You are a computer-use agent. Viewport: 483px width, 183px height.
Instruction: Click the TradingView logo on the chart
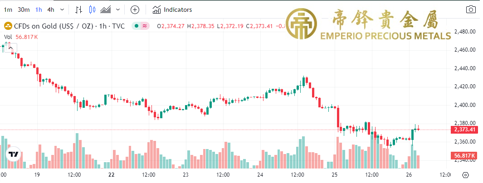click(14, 154)
